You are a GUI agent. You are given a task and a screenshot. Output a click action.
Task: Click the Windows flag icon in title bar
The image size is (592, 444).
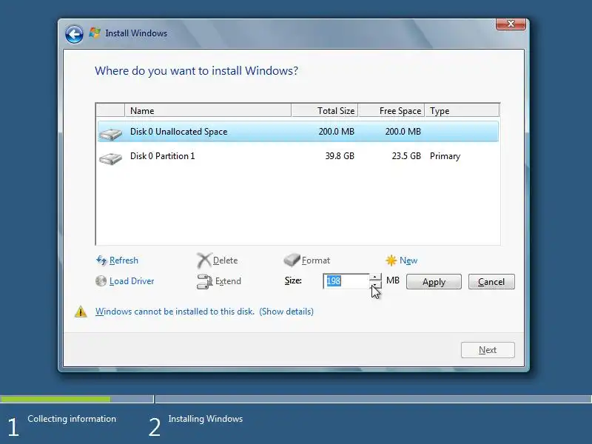(95, 33)
